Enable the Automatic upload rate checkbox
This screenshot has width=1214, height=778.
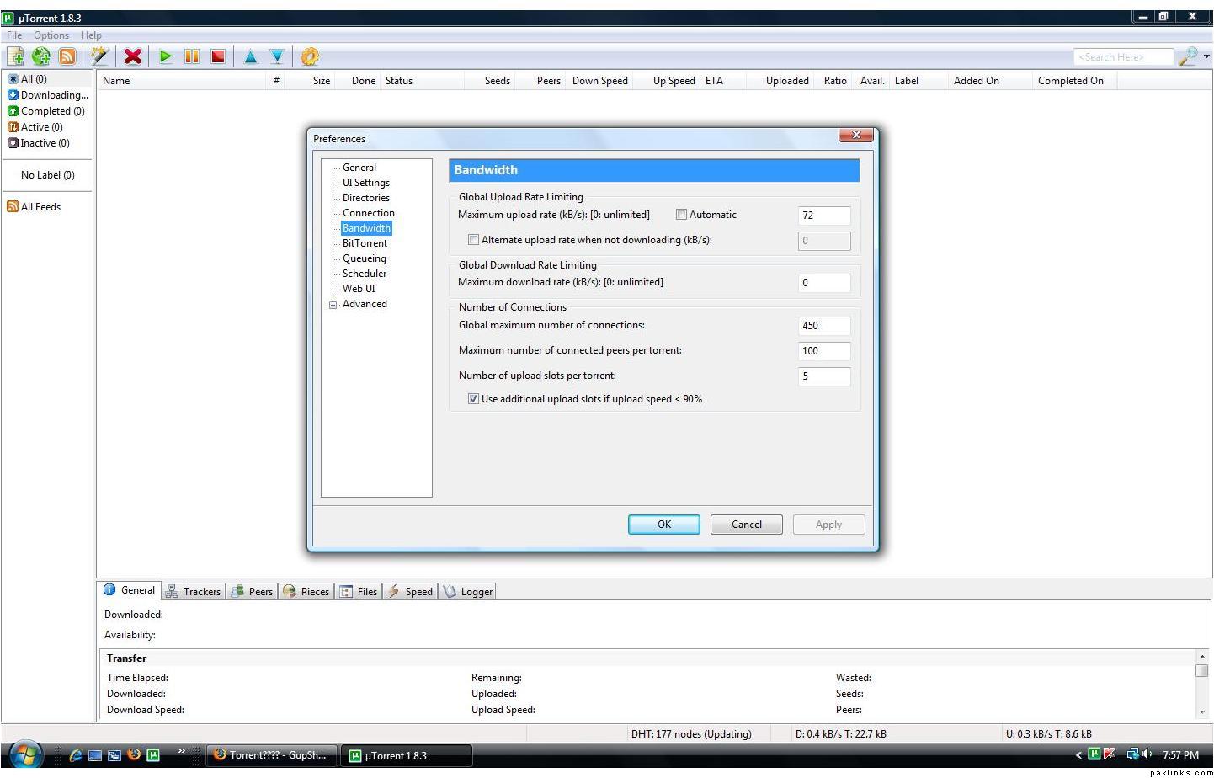click(x=681, y=215)
